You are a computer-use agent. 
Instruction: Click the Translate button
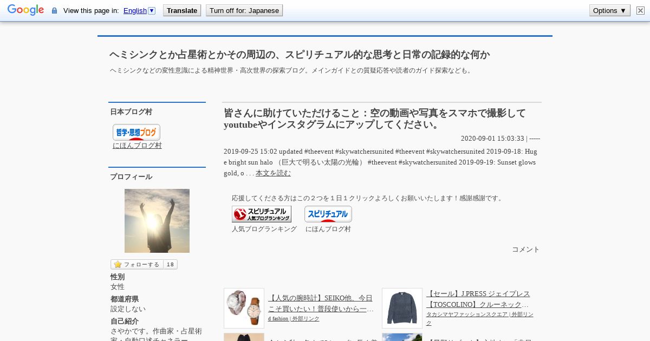coord(182,10)
